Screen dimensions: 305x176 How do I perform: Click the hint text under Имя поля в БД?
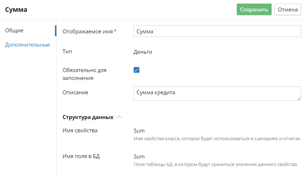(x=215, y=165)
